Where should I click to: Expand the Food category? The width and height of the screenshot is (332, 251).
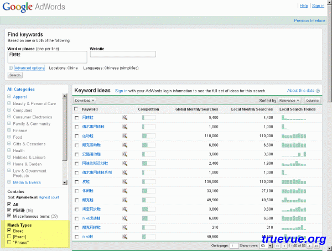[9, 137]
